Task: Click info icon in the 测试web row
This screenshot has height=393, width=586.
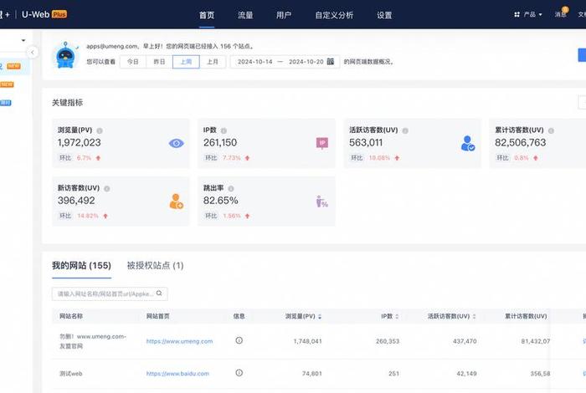Action: point(239,373)
